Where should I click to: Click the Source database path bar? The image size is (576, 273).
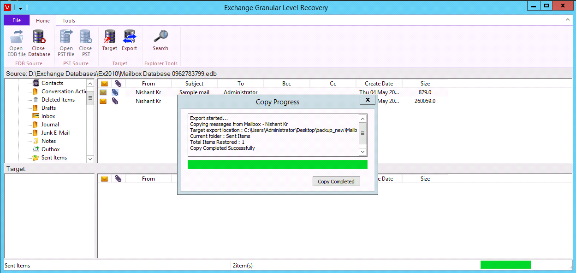pyautogui.click(x=288, y=74)
